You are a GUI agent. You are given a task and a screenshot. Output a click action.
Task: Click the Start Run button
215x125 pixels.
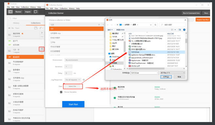click(x=73, y=104)
